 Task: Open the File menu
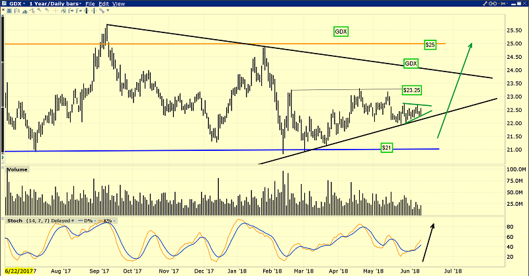[90, 4]
